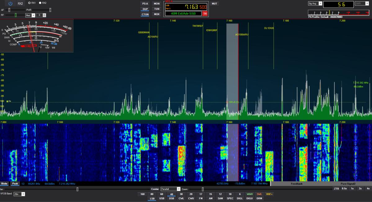Activate the TUN tune function
The height and width of the screenshot is (202, 372).
click(x=156, y=9)
